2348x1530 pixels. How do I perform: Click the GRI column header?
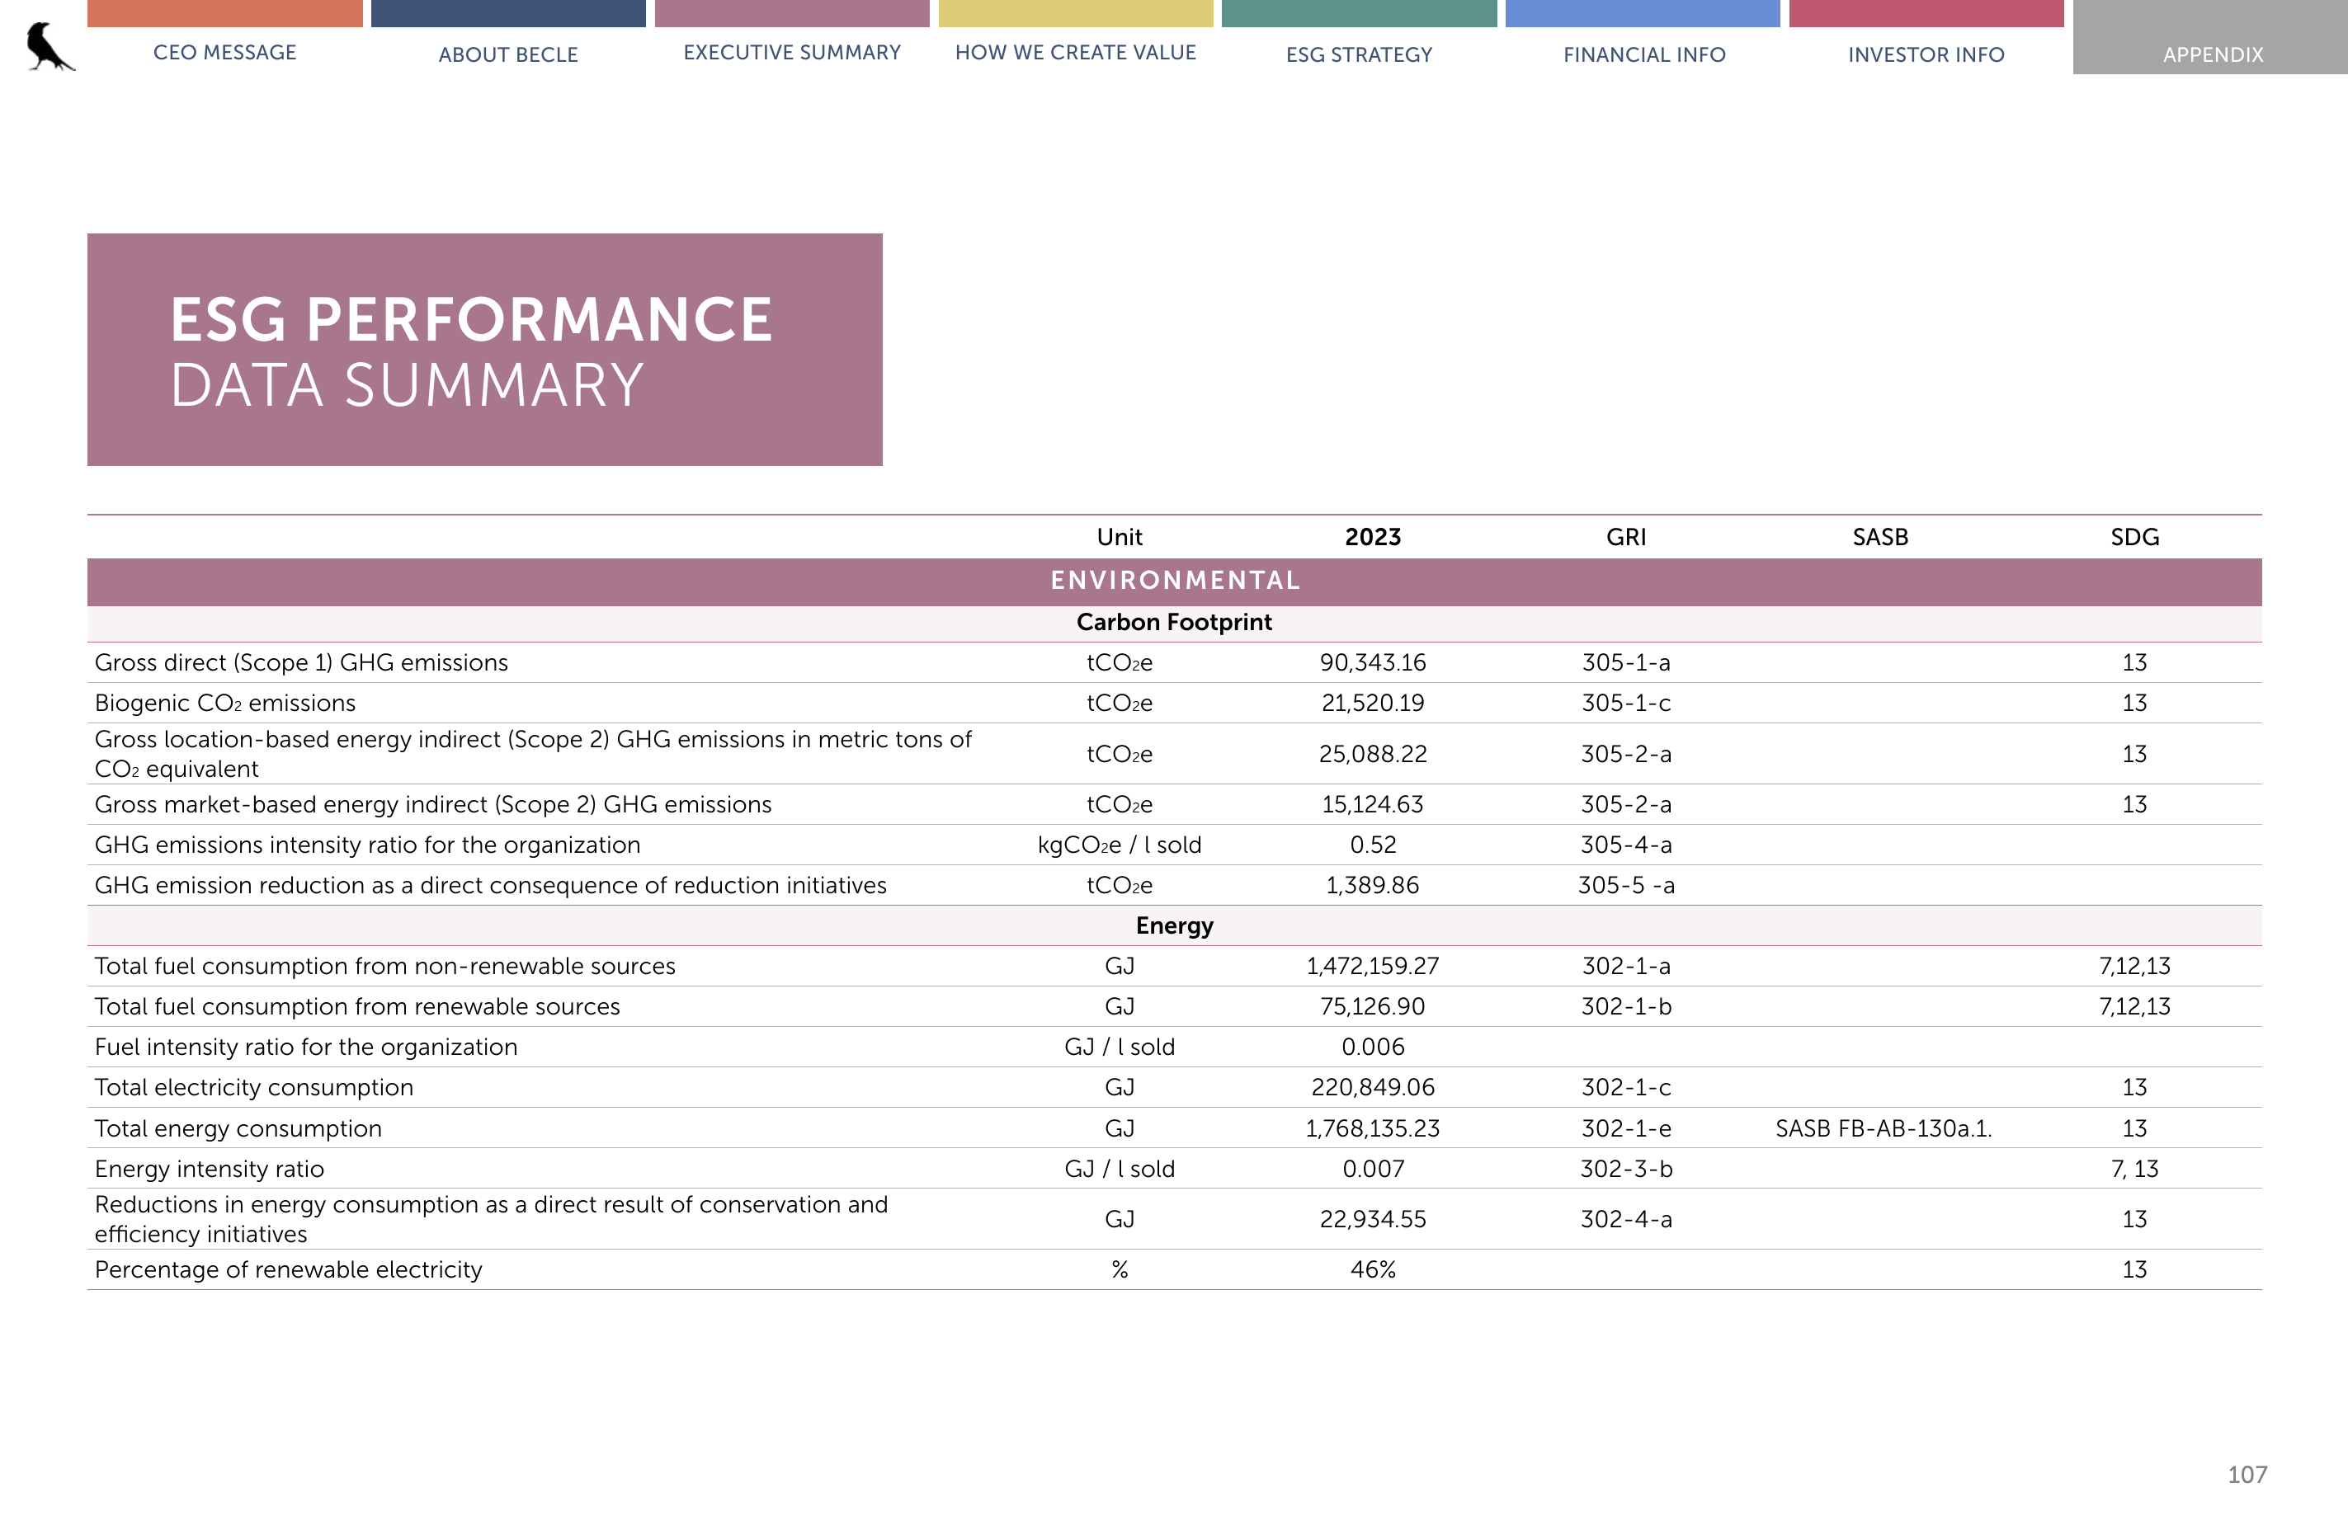point(1626,537)
